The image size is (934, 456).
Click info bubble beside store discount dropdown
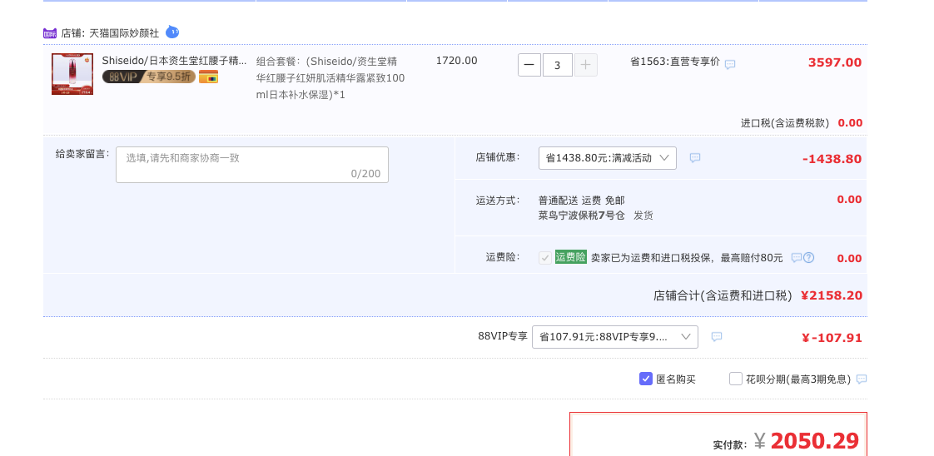click(694, 158)
